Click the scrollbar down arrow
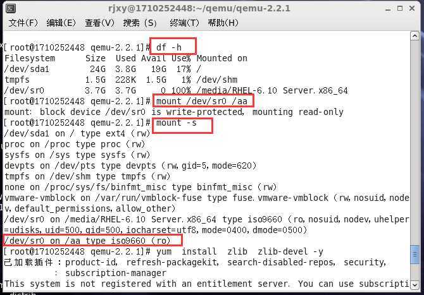Image resolution: width=424 pixels, height=295 pixels. click(x=415, y=284)
